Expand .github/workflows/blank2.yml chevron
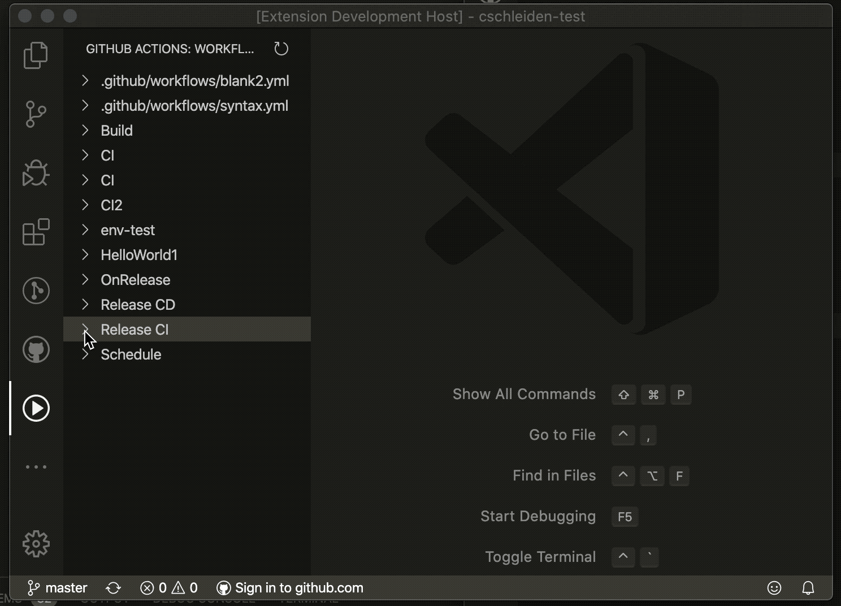Viewport: 841px width, 606px height. pos(85,81)
